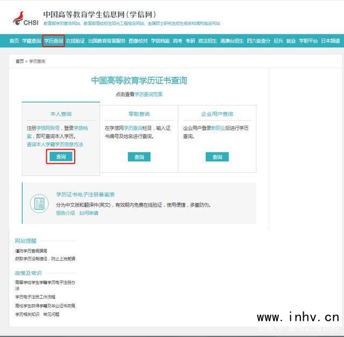Select 企业用户查询 tab heading
344x337 pixels.
click(217, 114)
